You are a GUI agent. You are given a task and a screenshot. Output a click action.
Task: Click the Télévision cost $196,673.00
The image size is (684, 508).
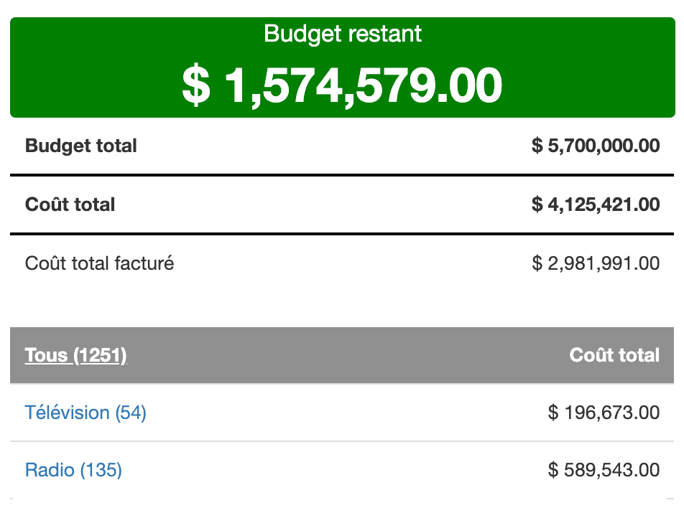click(603, 413)
